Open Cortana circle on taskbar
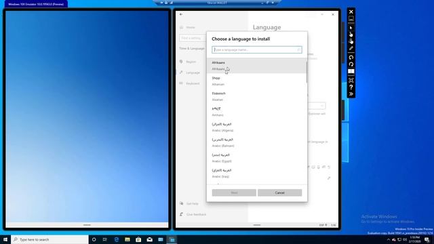Screen dimensions: 434x244 94,239
